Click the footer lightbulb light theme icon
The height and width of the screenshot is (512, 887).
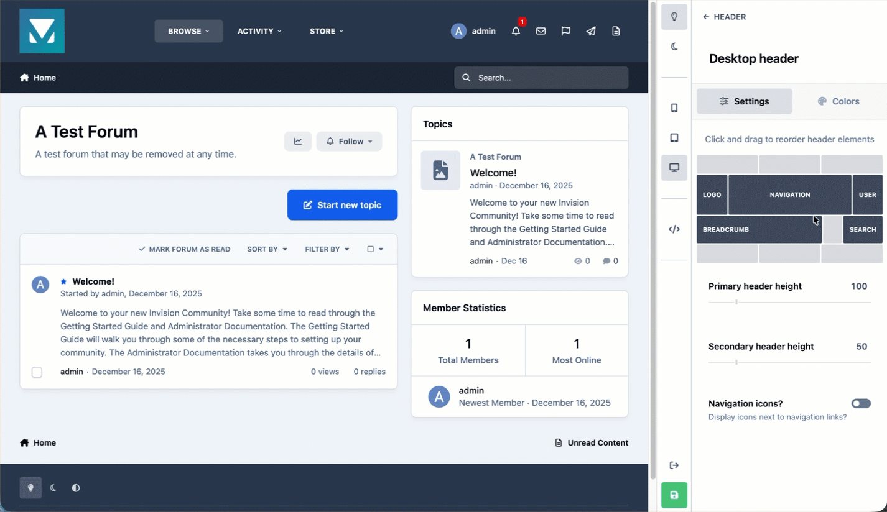[30, 488]
